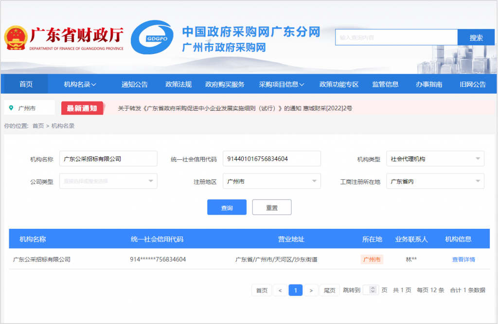
Task: Click the location pin icon beside 广州市
Action: [x=11, y=108]
